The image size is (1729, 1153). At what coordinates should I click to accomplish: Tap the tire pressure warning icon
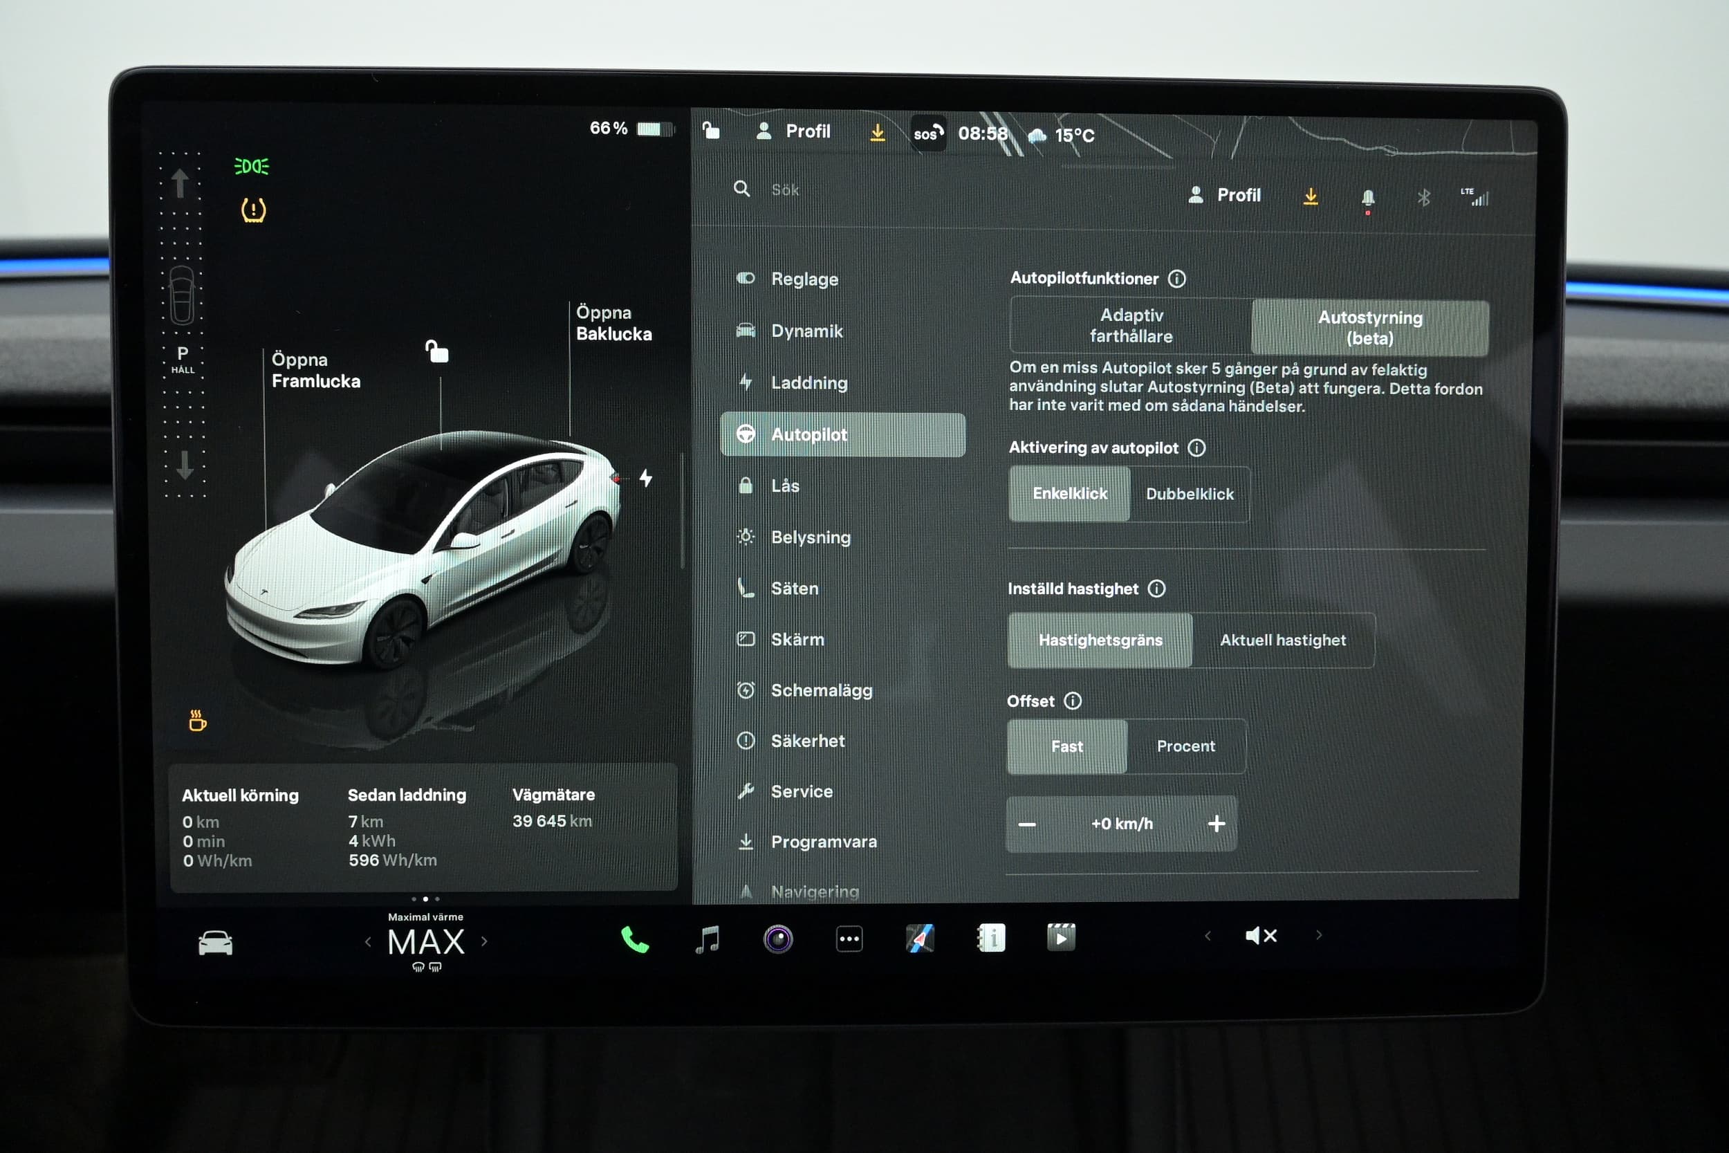click(x=253, y=211)
